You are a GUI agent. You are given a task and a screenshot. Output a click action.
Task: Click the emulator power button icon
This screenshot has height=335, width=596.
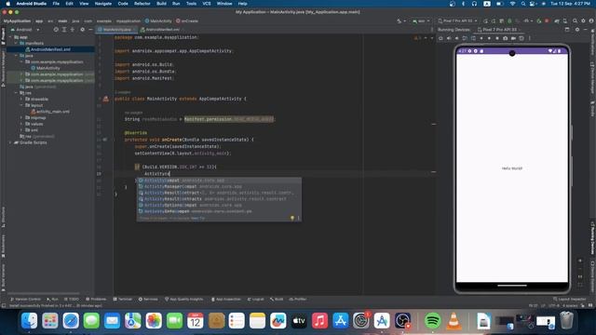click(x=440, y=38)
